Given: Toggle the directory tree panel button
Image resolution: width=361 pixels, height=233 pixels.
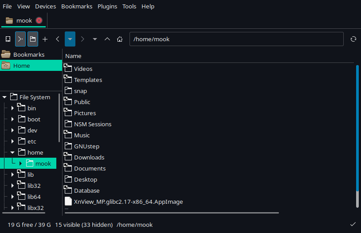Looking at the screenshot, I should click(33, 39).
